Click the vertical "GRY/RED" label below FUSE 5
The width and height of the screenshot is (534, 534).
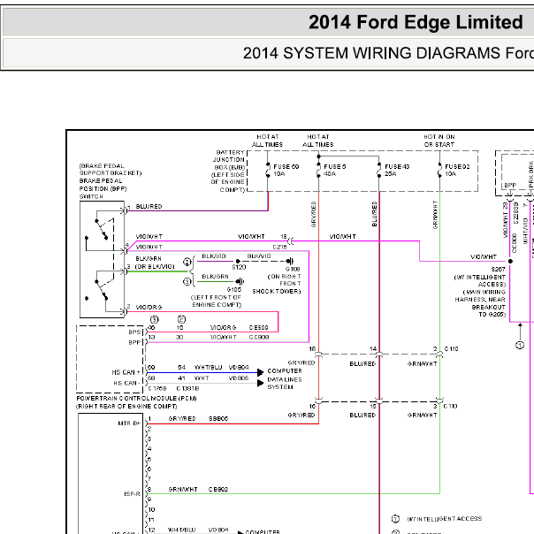point(313,214)
